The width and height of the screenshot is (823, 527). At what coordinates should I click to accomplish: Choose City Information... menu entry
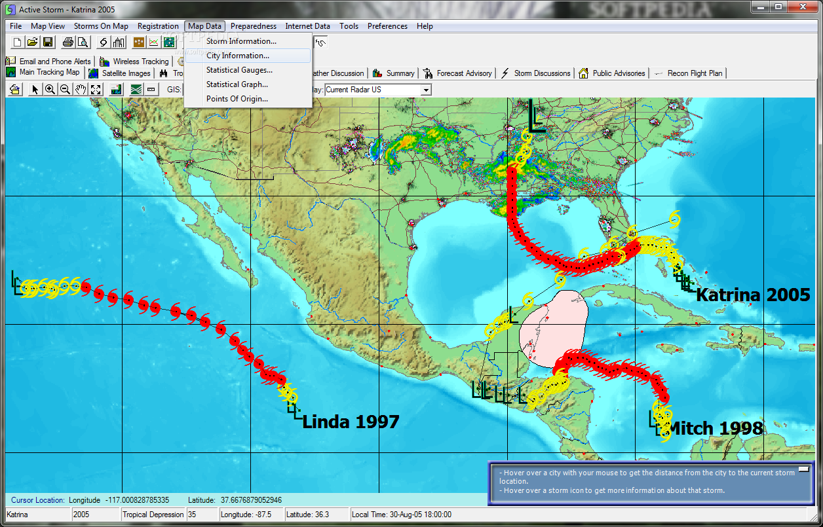pyautogui.click(x=248, y=56)
